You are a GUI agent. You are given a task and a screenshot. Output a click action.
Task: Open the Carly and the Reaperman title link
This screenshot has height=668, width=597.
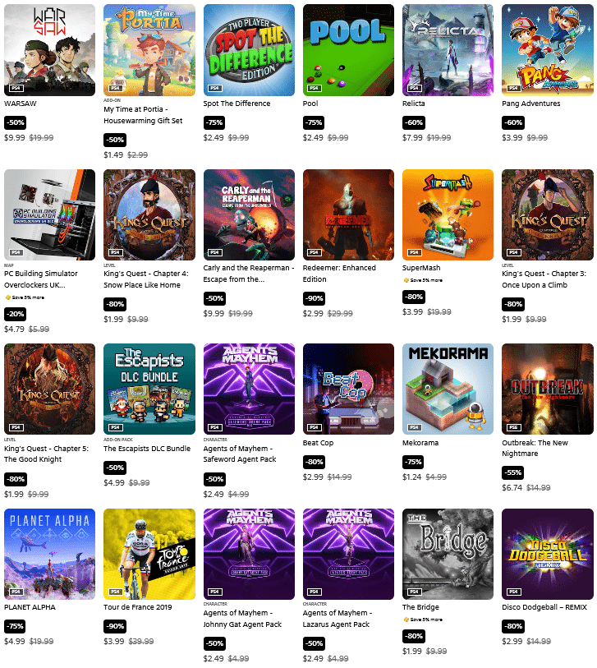point(249,274)
